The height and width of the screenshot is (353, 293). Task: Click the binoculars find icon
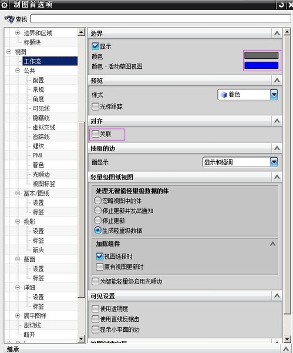point(9,19)
